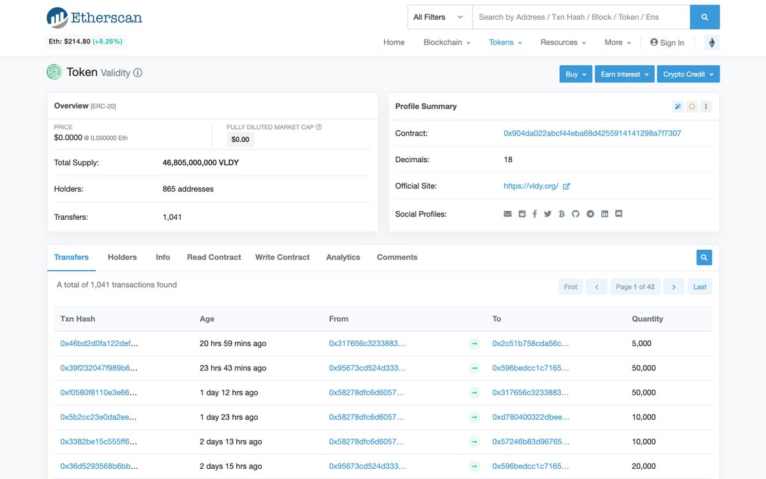
Task: Open the Read Contract tab
Action: (x=214, y=257)
